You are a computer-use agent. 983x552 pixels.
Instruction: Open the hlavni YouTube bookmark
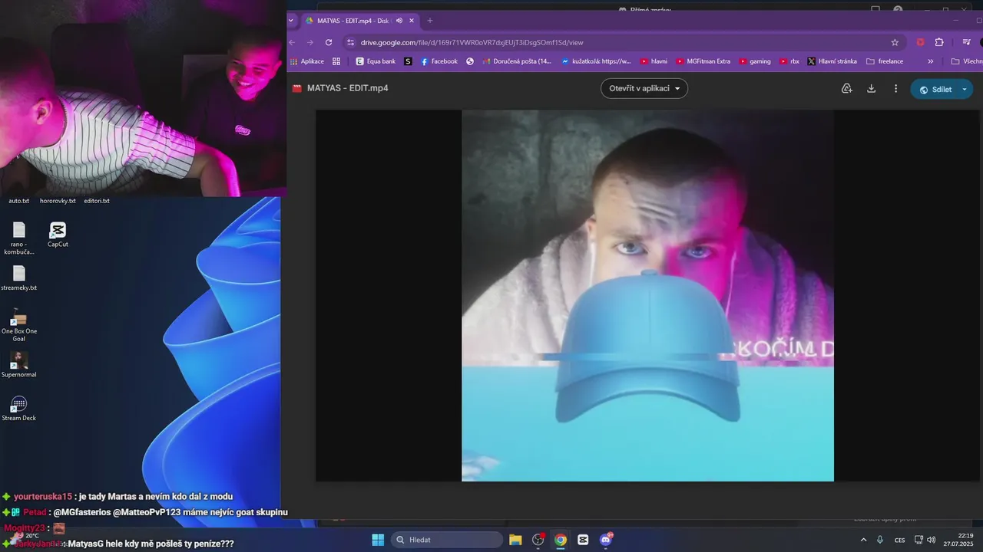click(x=654, y=61)
